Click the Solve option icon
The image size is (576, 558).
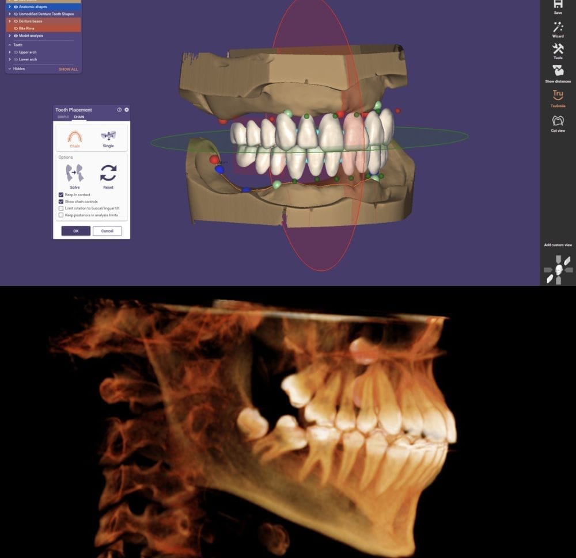[x=74, y=173]
